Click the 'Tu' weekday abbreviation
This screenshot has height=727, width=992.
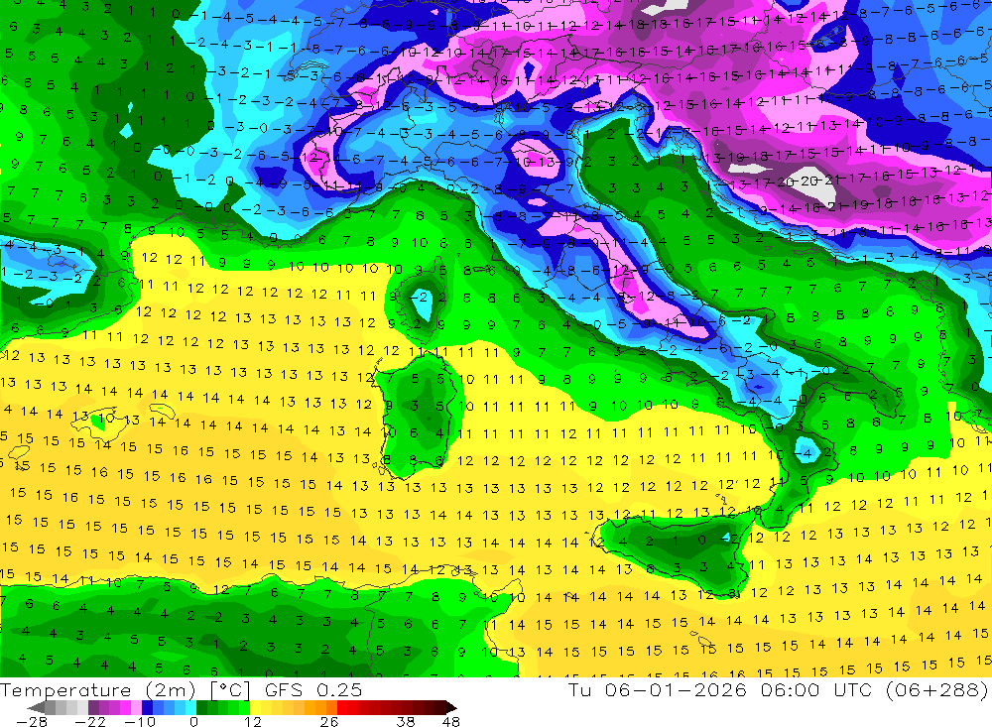[x=580, y=690]
